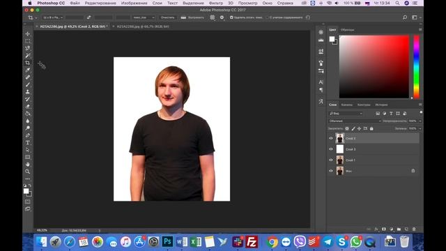Click inside the red color picker field
This screenshot has width=446, height=251.
(x=374, y=67)
